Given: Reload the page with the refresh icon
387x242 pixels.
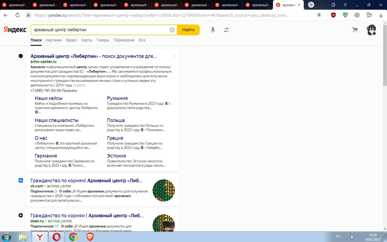Looking at the screenshot, I should pyautogui.click(x=18, y=15).
